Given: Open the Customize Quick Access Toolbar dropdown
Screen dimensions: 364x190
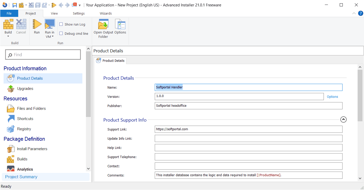Looking at the screenshot, I should coord(80,5).
